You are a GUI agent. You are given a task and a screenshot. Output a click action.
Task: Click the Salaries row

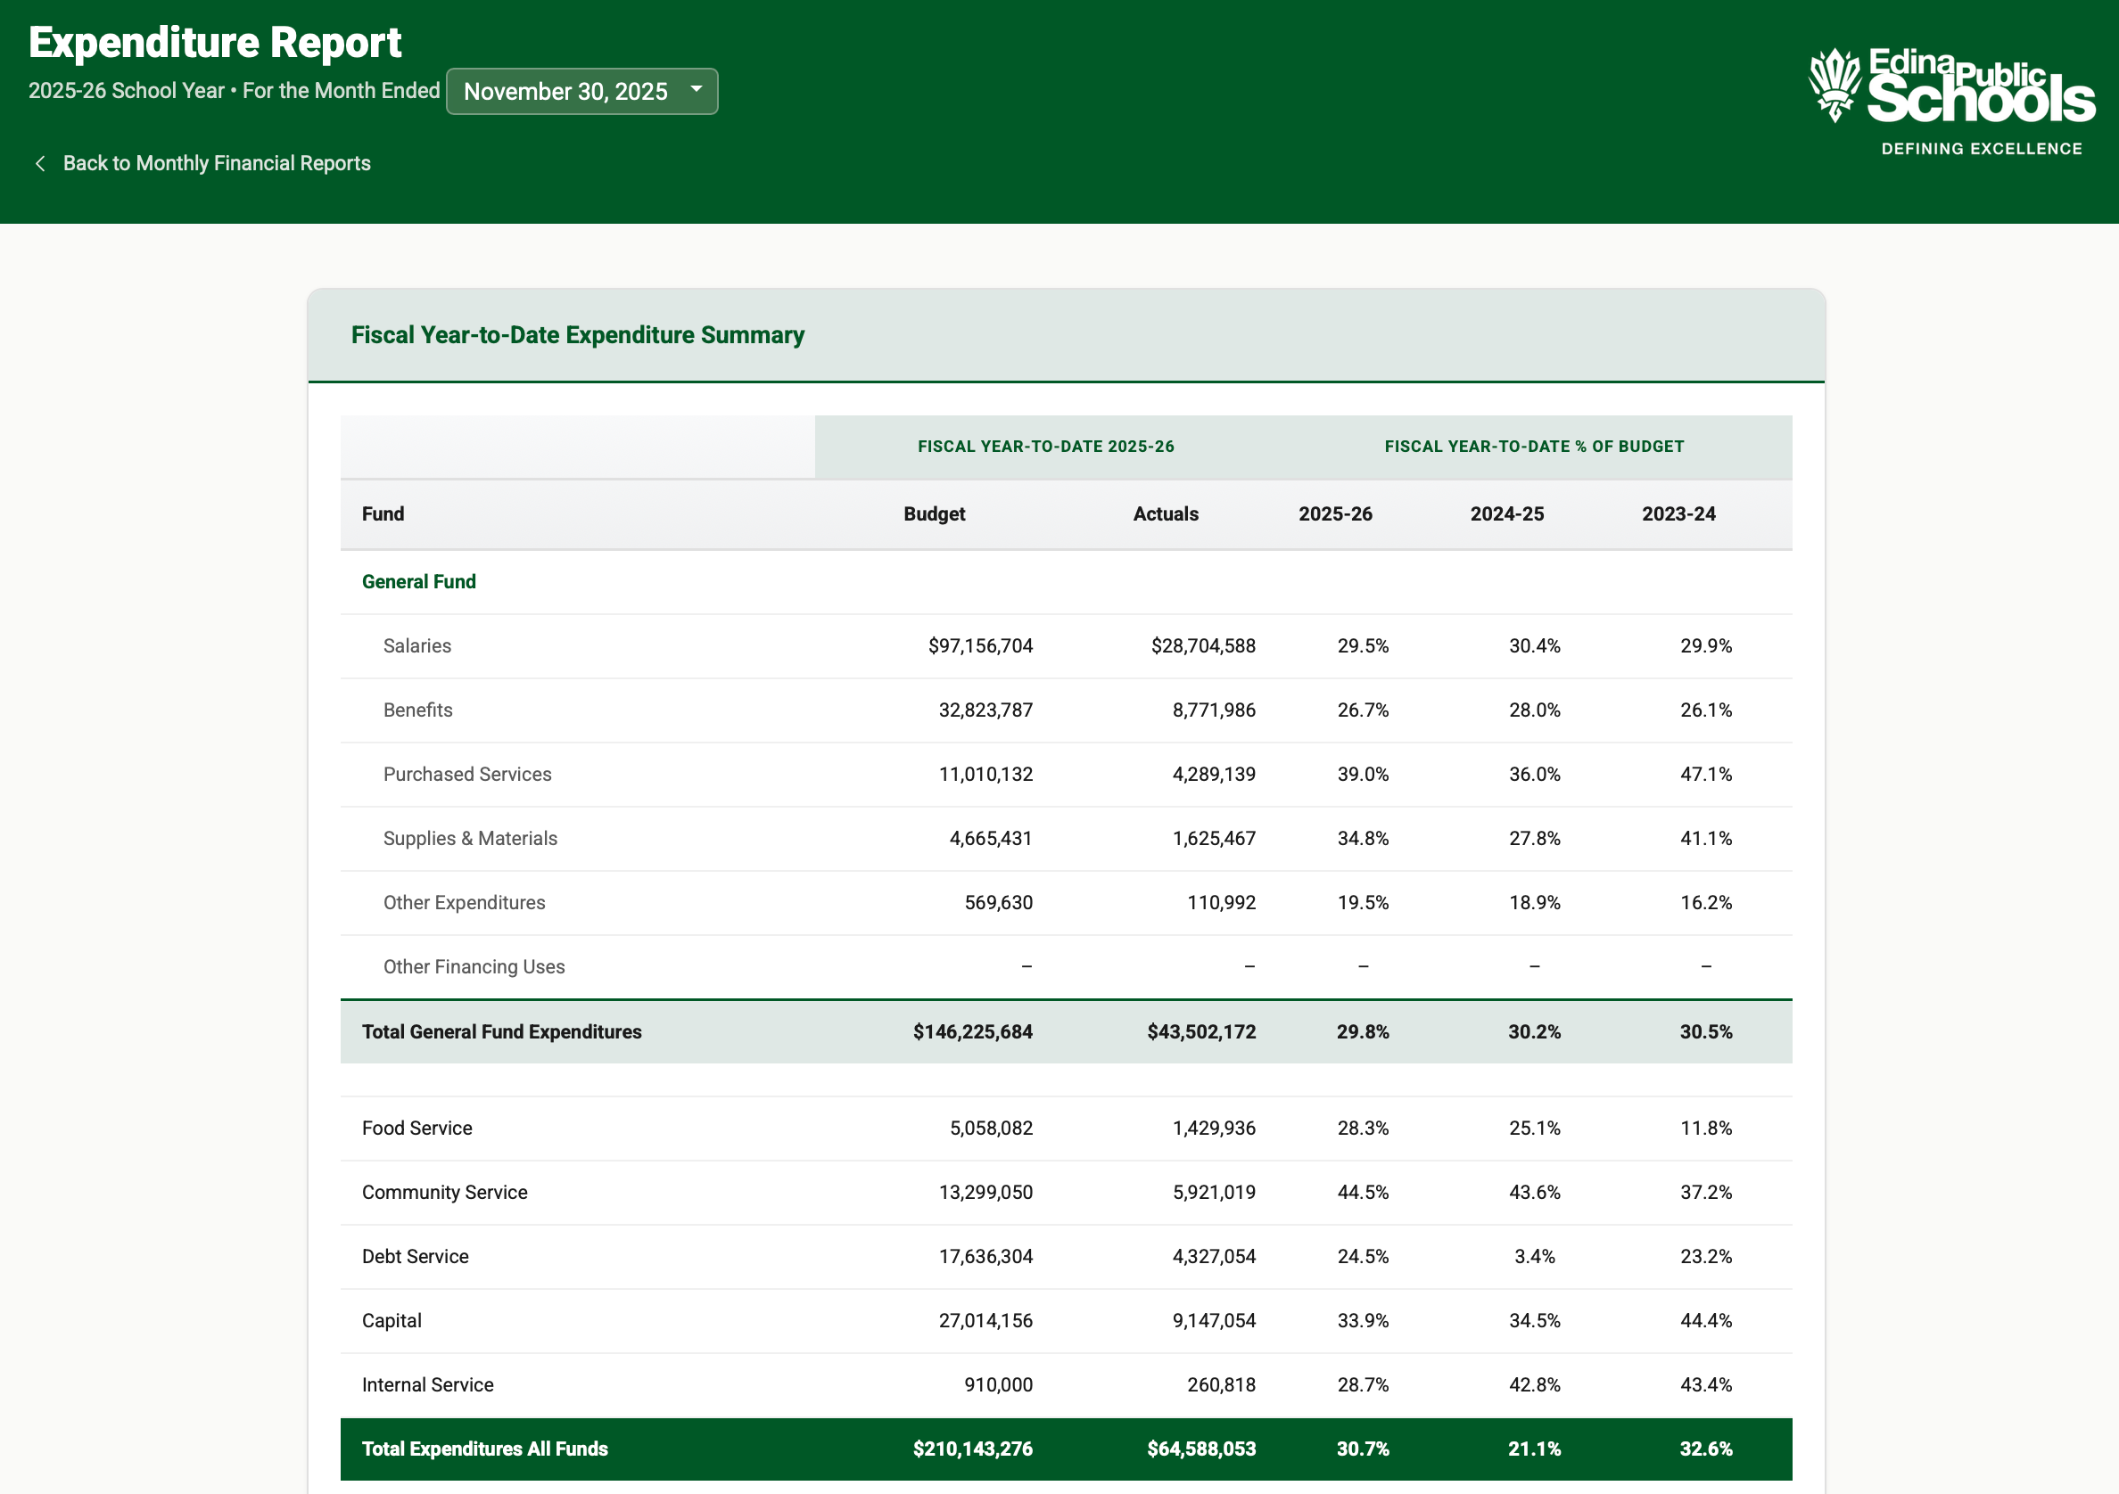click(x=417, y=645)
